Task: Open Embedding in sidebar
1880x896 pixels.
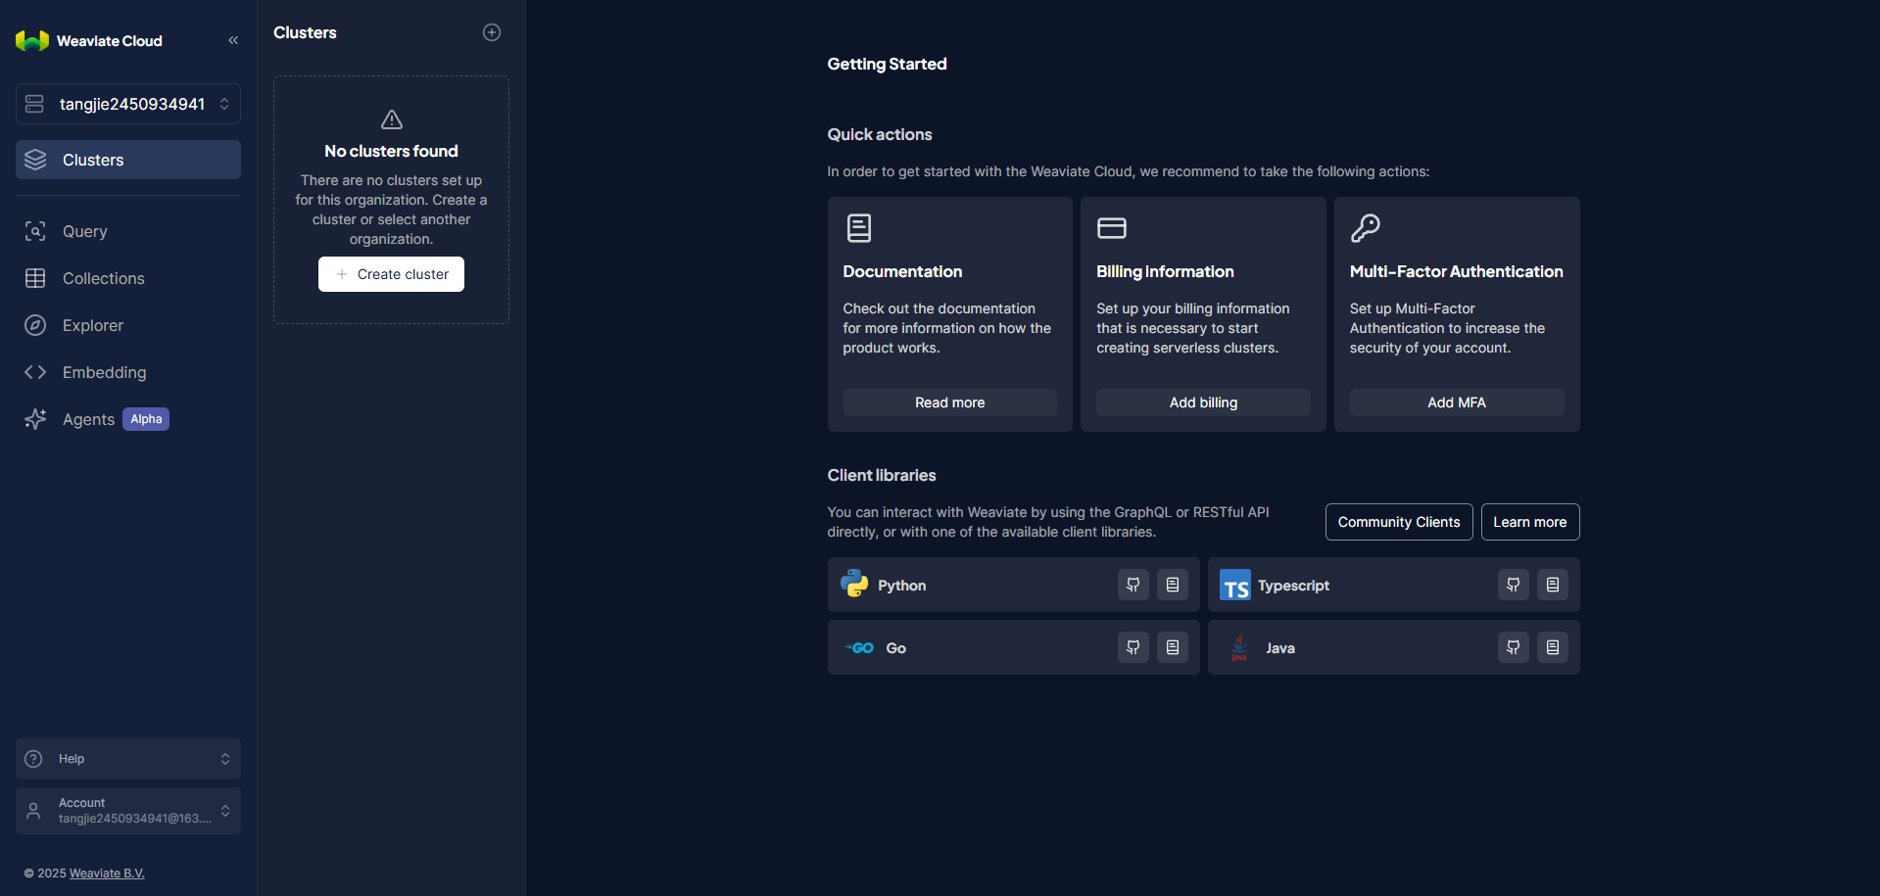Action: pyautogui.click(x=128, y=372)
